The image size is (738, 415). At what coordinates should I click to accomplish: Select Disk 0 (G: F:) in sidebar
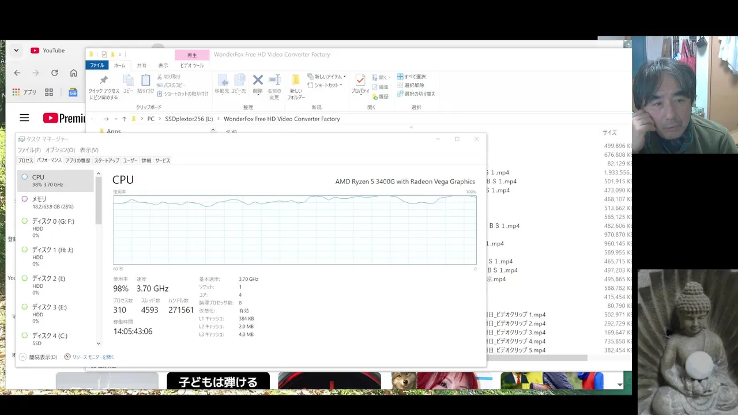[x=56, y=228]
